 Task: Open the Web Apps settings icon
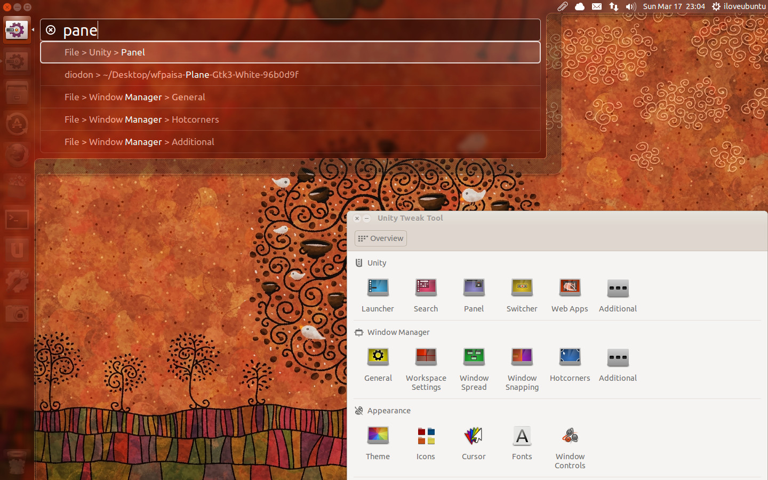tap(570, 288)
